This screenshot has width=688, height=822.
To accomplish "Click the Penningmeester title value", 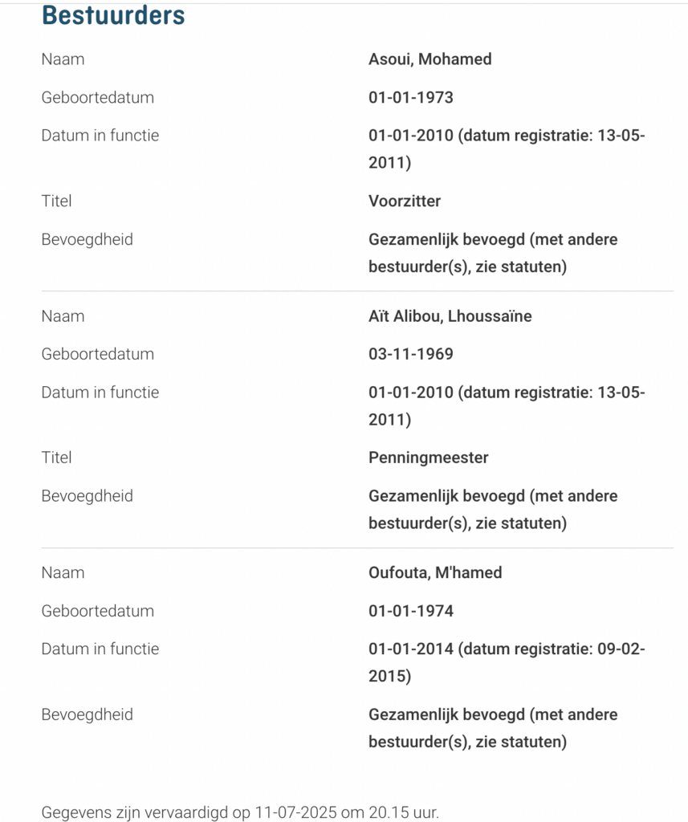I will (429, 458).
